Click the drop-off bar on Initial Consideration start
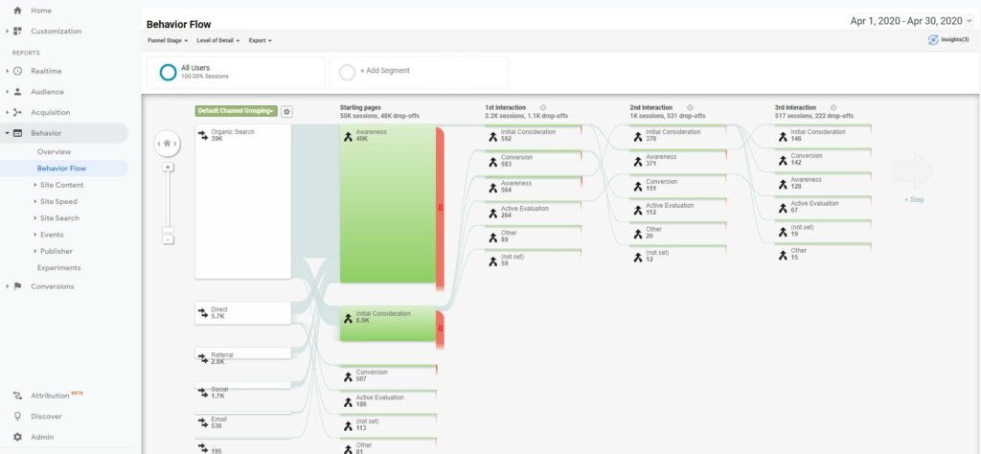 click(x=440, y=329)
